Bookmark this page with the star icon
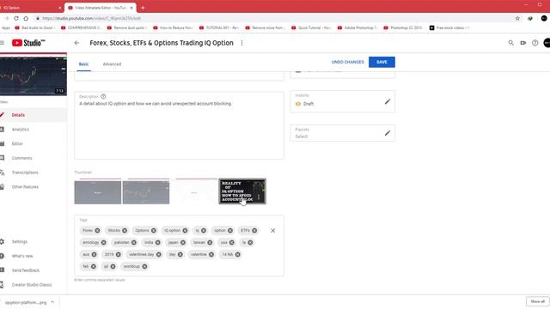This screenshot has width=550, height=309. coord(517,18)
